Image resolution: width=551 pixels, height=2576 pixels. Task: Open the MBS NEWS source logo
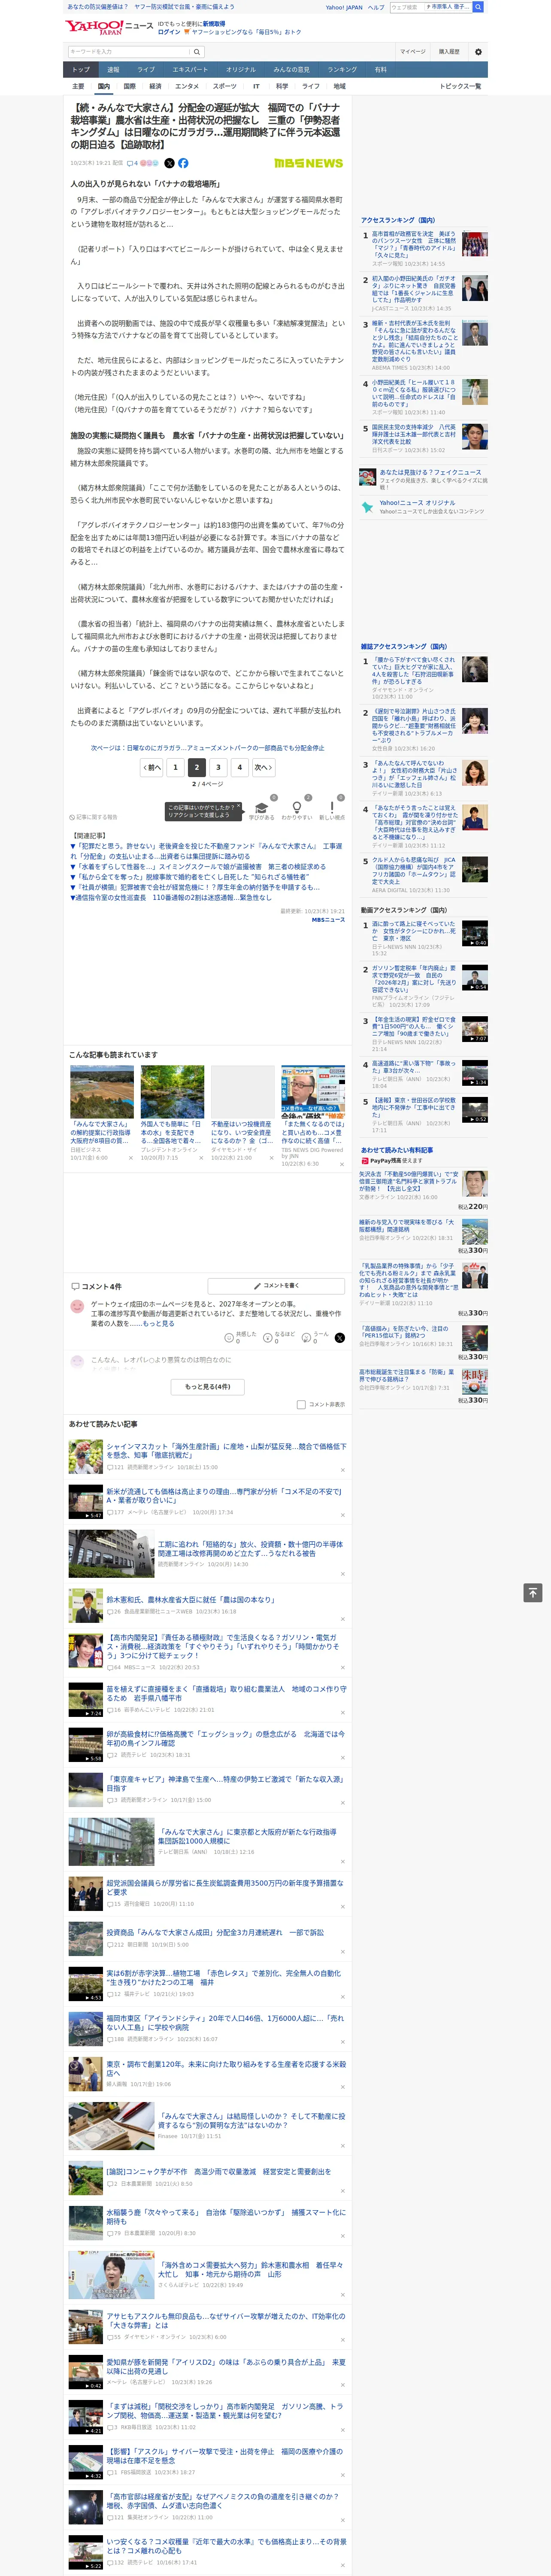point(309,163)
